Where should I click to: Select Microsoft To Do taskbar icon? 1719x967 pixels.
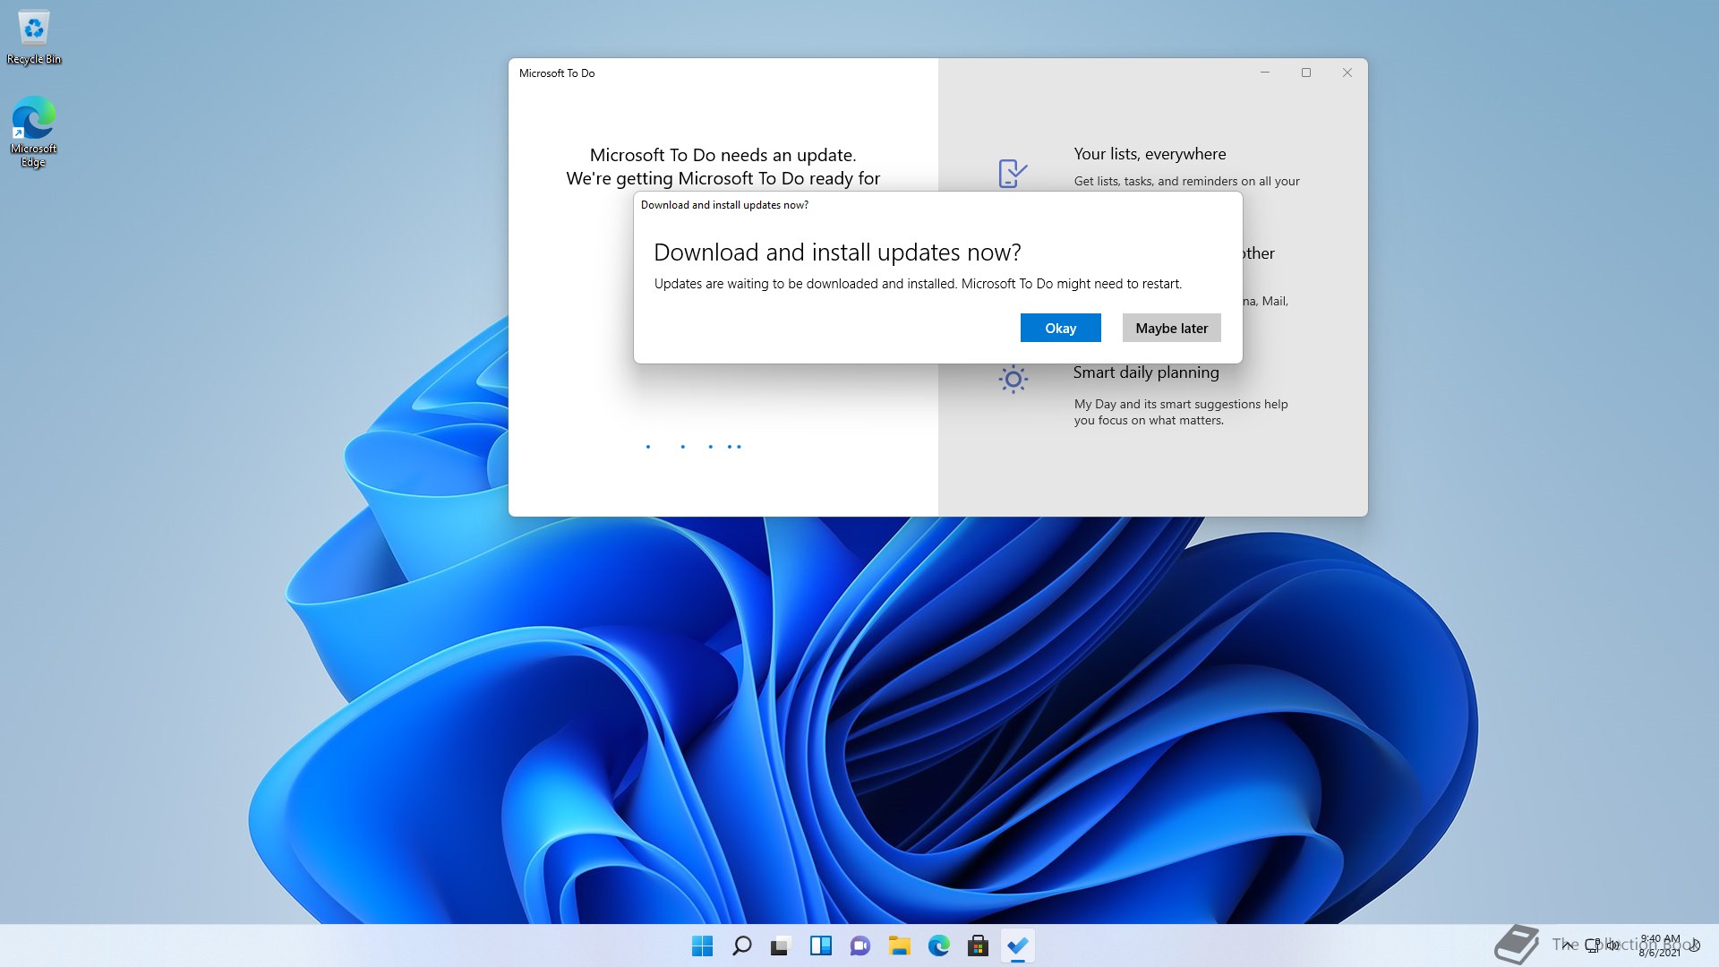(1017, 946)
